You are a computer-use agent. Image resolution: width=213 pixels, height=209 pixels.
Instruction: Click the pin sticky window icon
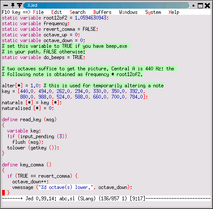click(x=13, y=6)
